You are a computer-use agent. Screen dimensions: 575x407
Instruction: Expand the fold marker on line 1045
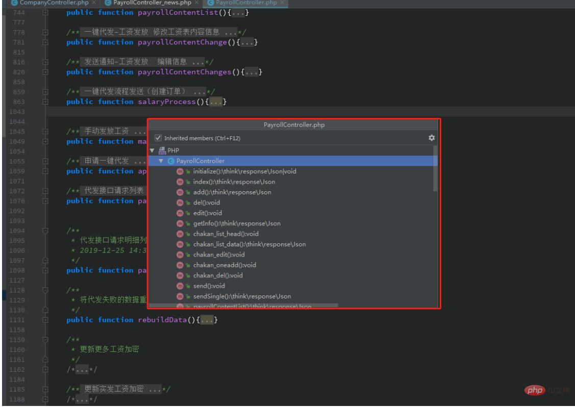pos(45,131)
